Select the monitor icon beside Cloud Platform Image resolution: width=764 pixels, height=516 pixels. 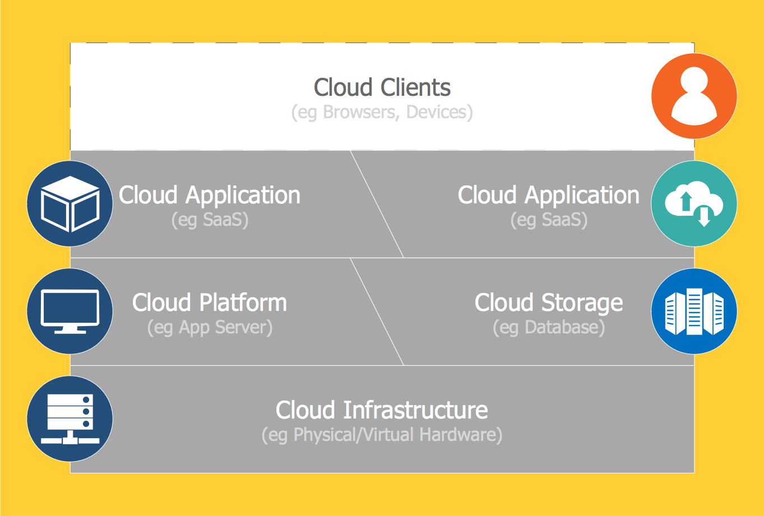pyautogui.click(x=70, y=311)
